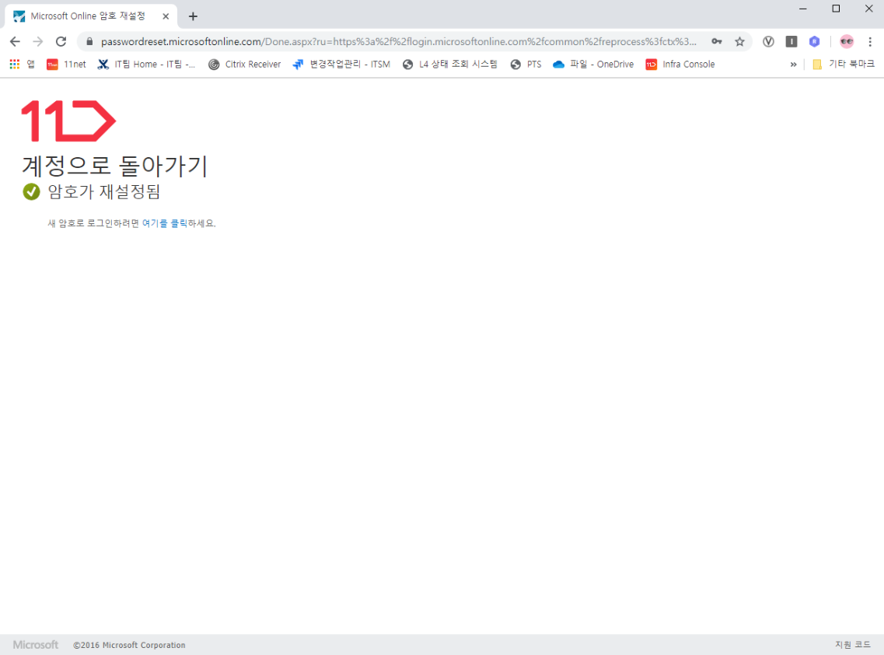This screenshot has height=655, width=884.
Task: Open Infra Console bookmark
Action: [x=680, y=65]
